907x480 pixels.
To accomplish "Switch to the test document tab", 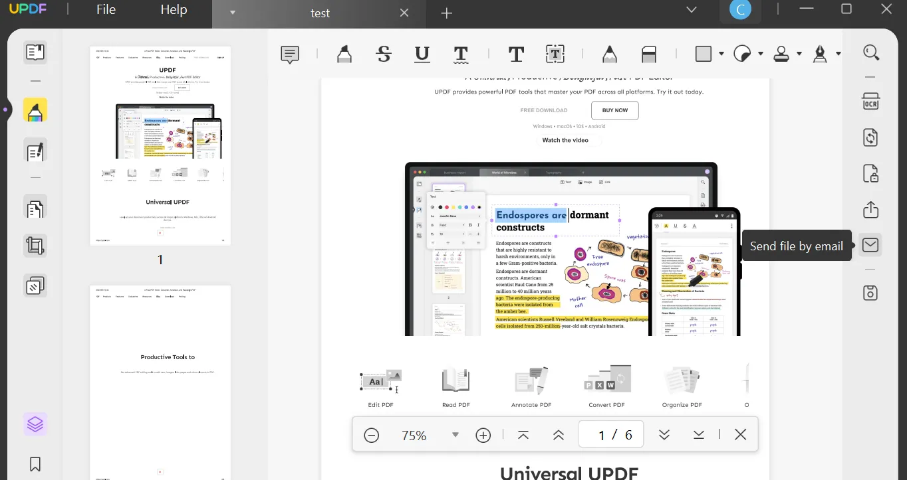I will click(x=320, y=13).
